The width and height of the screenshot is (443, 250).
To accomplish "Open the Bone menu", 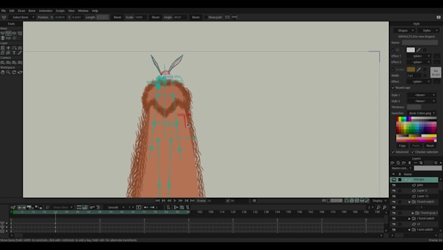I will (32, 10).
